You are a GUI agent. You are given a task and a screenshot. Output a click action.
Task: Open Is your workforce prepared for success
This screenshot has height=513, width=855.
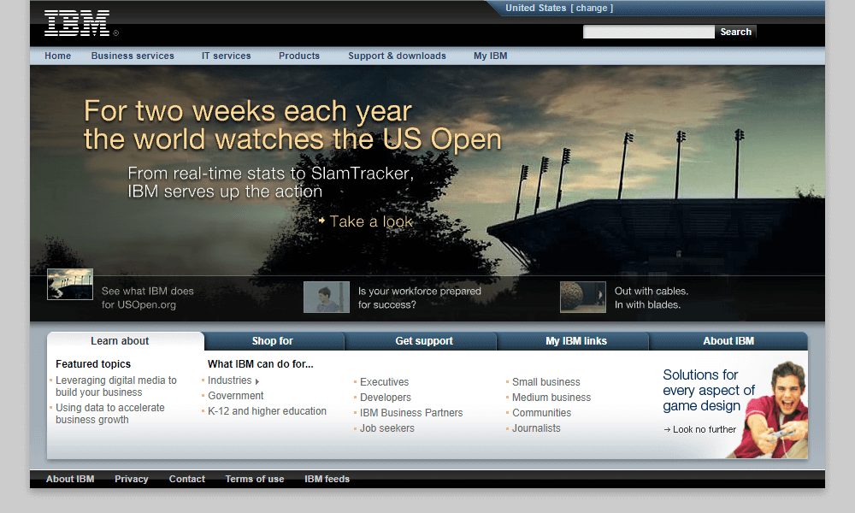point(419,298)
